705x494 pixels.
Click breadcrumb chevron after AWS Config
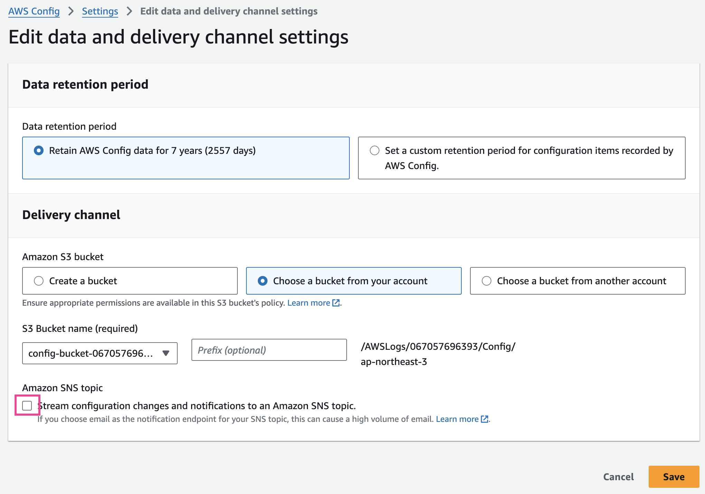(71, 11)
